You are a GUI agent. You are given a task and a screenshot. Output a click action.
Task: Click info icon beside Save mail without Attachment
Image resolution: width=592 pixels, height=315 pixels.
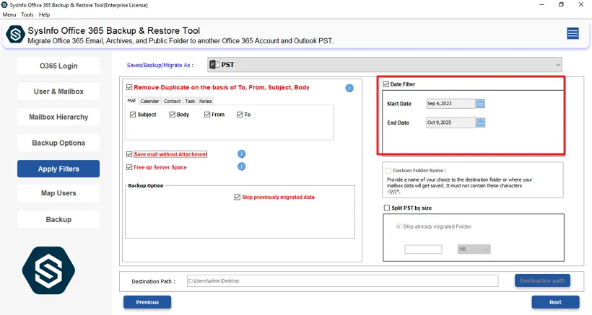[x=242, y=154]
